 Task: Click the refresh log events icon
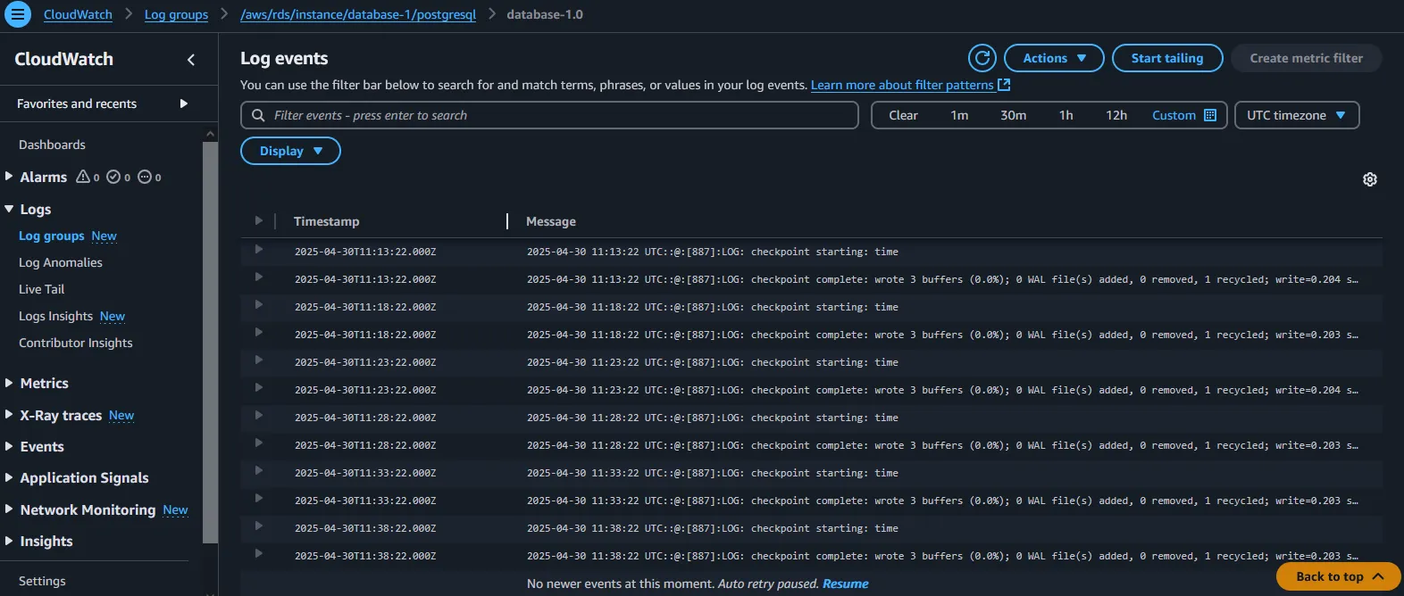coord(982,58)
